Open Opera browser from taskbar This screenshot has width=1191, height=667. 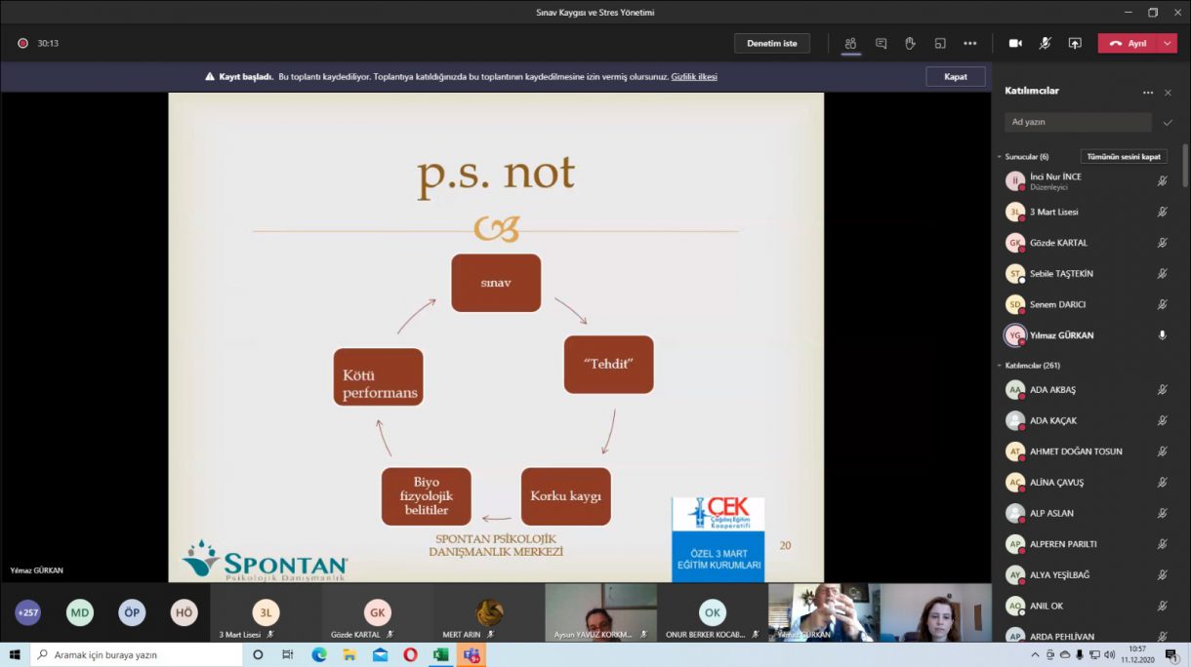coord(410,654)
